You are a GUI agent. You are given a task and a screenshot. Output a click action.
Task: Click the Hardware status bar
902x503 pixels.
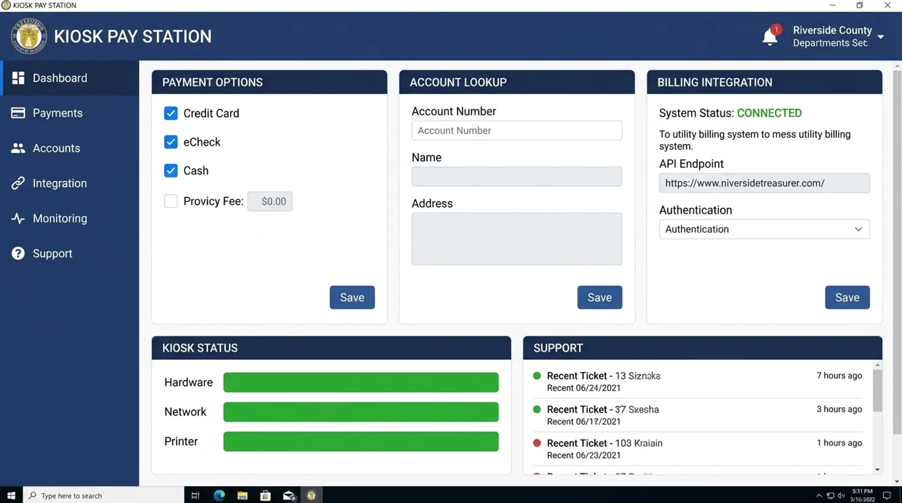[x=361, y=382]
